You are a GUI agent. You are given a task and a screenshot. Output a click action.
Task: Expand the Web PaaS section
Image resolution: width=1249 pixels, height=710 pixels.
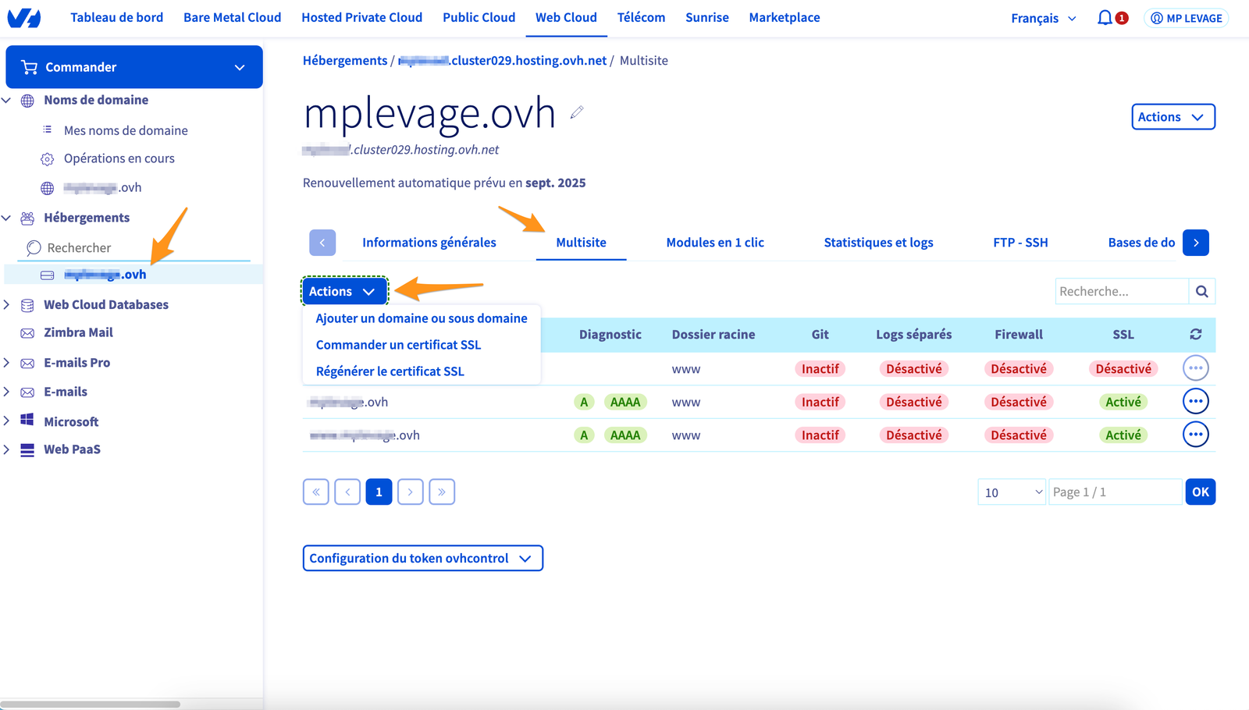tap(7, 449)
